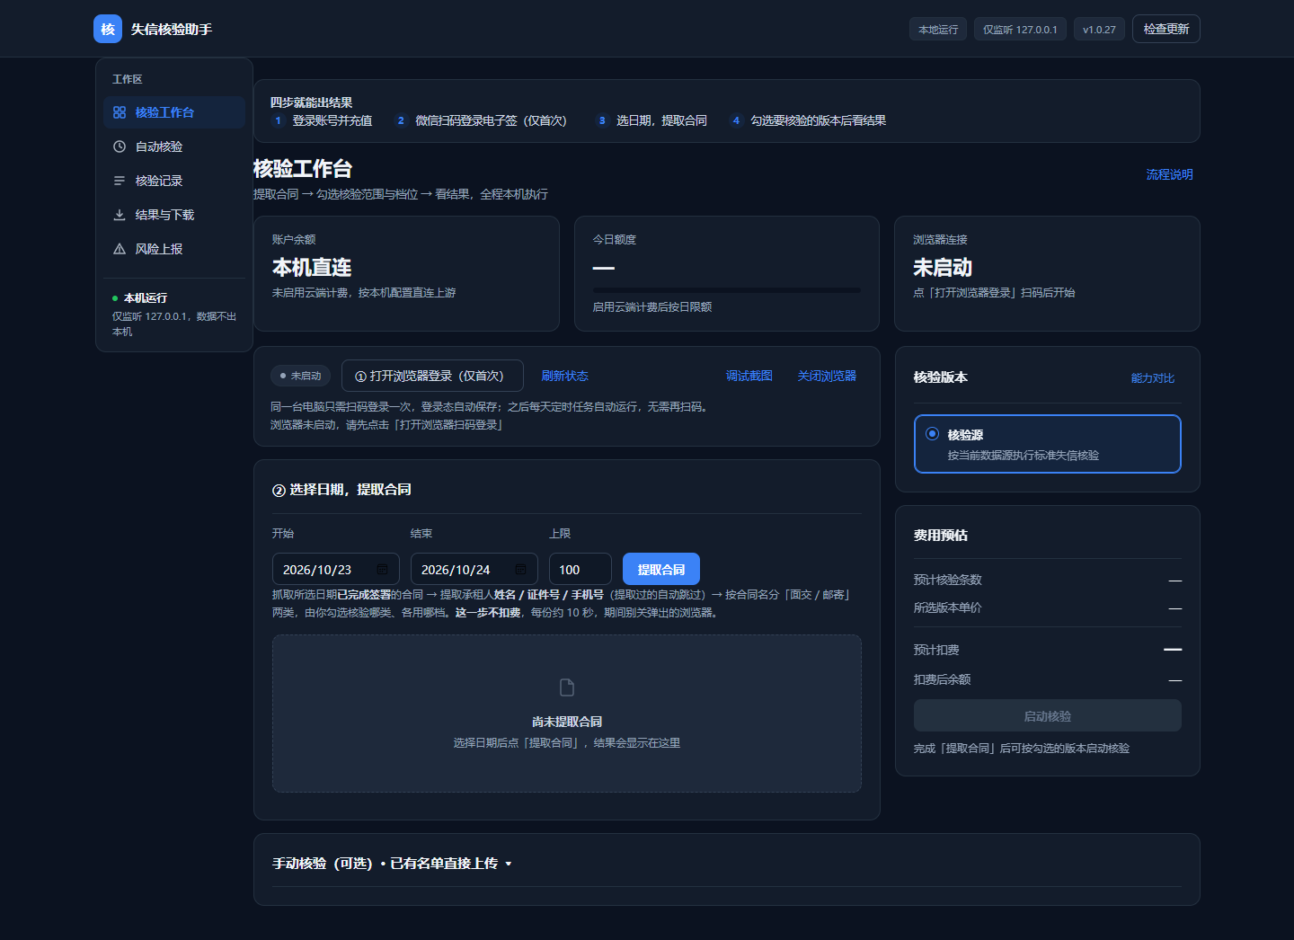Click the 上限 input showing 100
This screenshot has height=940, width=1294.
coord(581,570)
